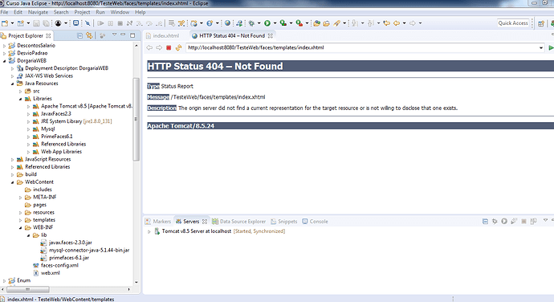Screen dimensions: 554x302
Task: Open the New wizard dropdown arrow
Action: click(x=12, y=23)
